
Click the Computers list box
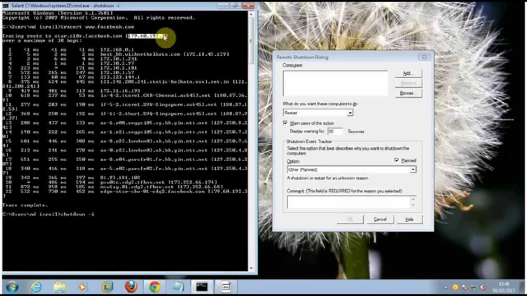click(x=336, y=83)
